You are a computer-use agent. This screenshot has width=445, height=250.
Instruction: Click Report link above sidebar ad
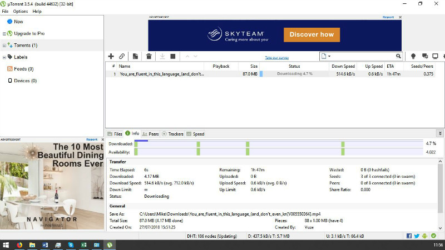pyautogui.click(x=92, y=139)
